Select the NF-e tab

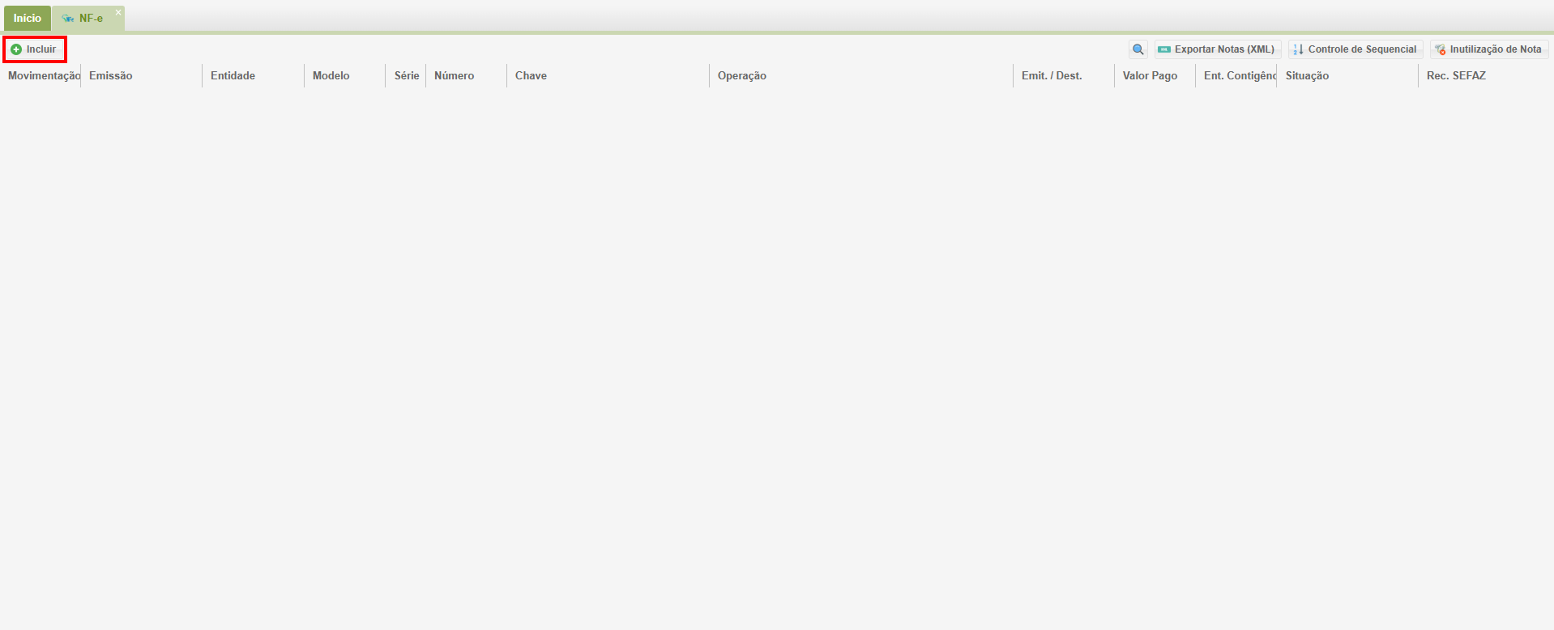[x=88, y=18]
